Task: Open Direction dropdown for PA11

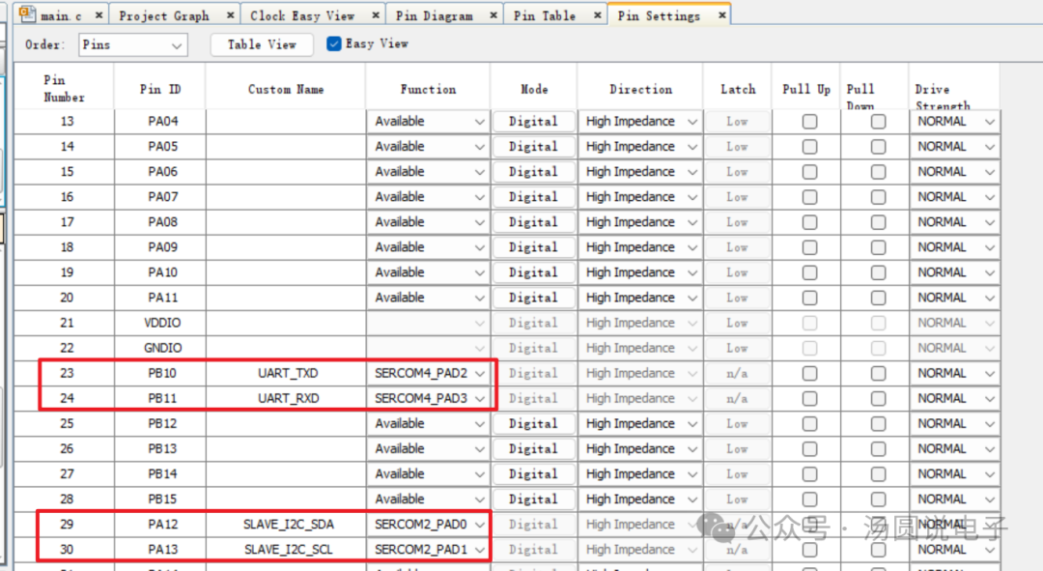Action: point(640,298)
